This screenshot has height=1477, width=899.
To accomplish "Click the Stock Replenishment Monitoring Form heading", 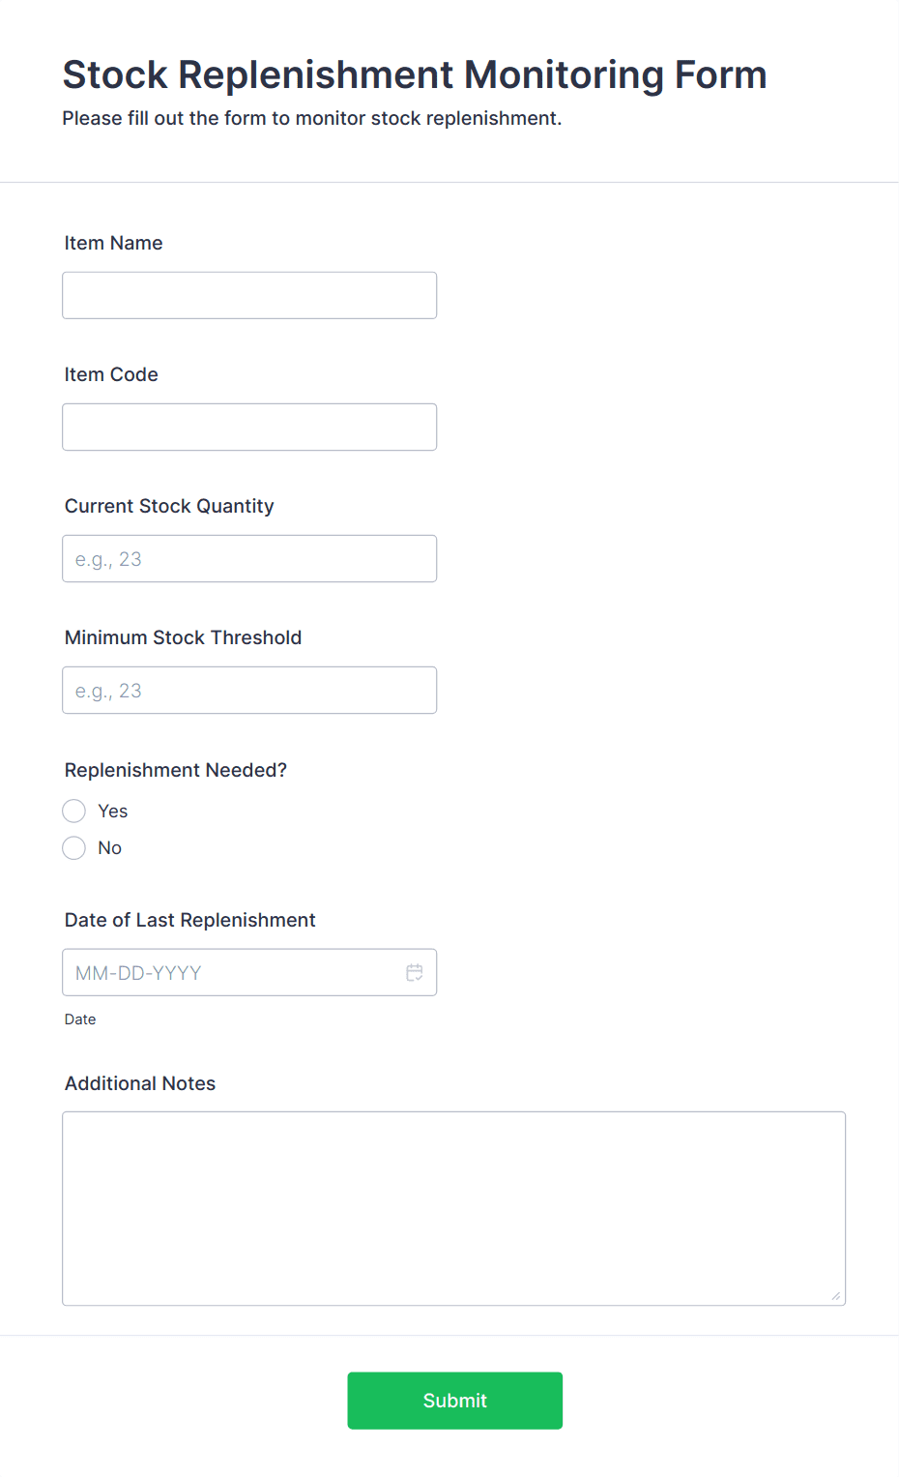I will click(415, 74).
